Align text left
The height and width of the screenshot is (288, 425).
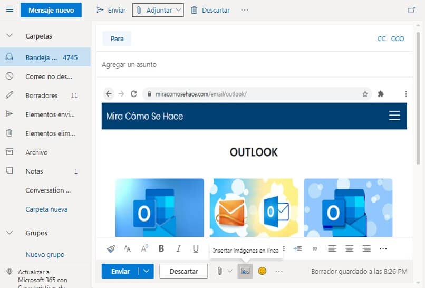332,248
